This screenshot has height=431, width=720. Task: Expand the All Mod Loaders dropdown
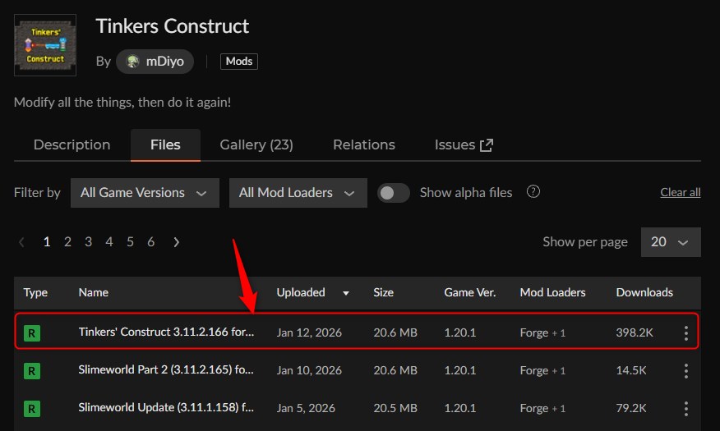[x=298, y=193]
